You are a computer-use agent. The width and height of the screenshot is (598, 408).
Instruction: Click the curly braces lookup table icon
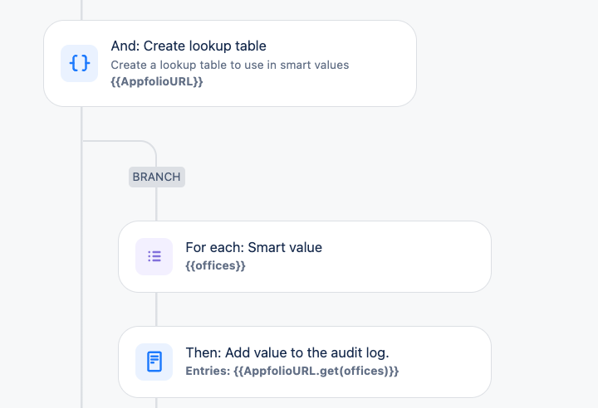pos(80,63)
